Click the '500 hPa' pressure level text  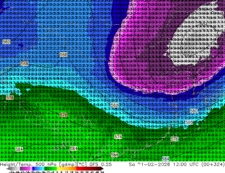coord(46,165)
